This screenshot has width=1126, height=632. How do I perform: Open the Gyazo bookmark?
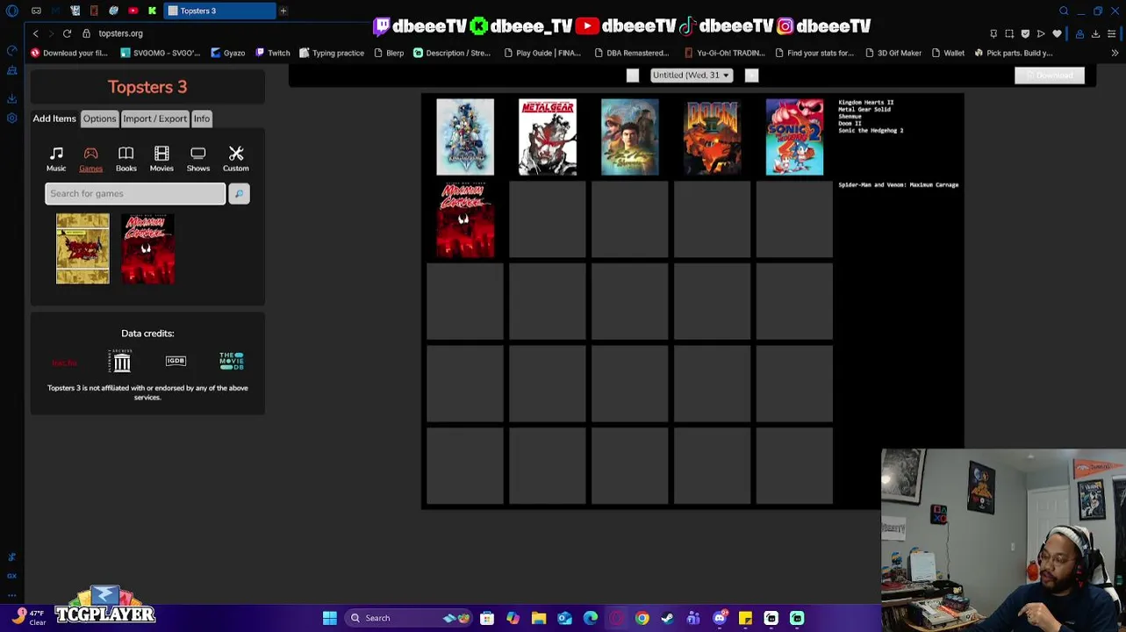(227, 53)
